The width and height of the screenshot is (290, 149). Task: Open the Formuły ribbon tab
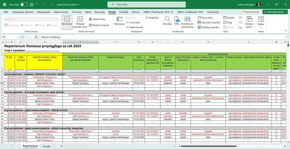[77, 12]
